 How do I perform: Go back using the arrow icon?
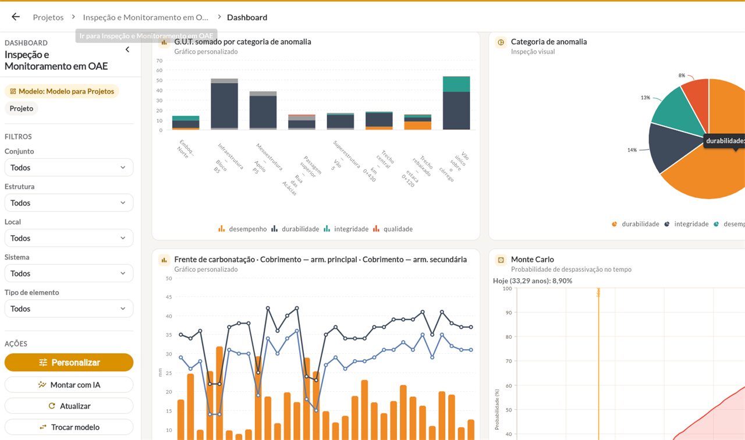coord(16,17)
